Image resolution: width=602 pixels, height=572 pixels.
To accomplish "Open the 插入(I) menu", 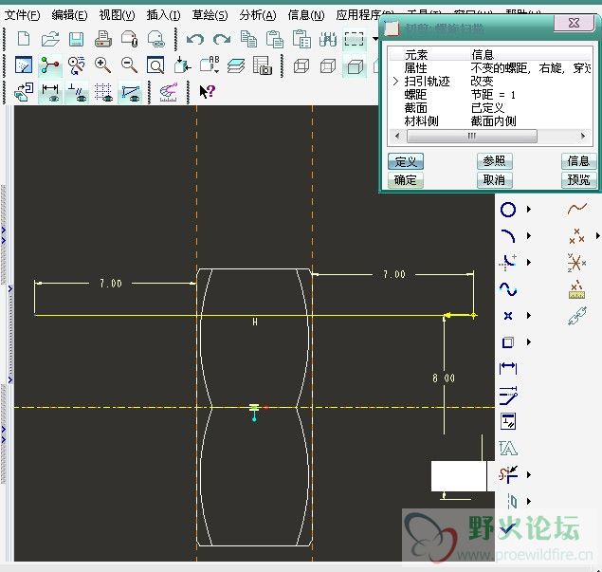I will click(x=164, y=15).
